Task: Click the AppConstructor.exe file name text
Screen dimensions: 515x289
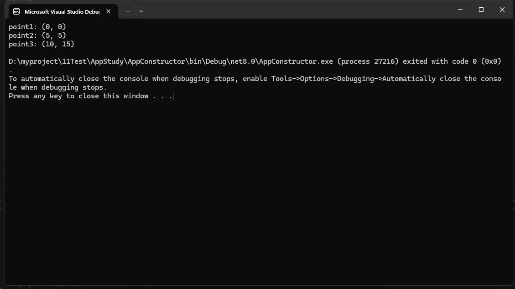Action: tap(296, 61)
